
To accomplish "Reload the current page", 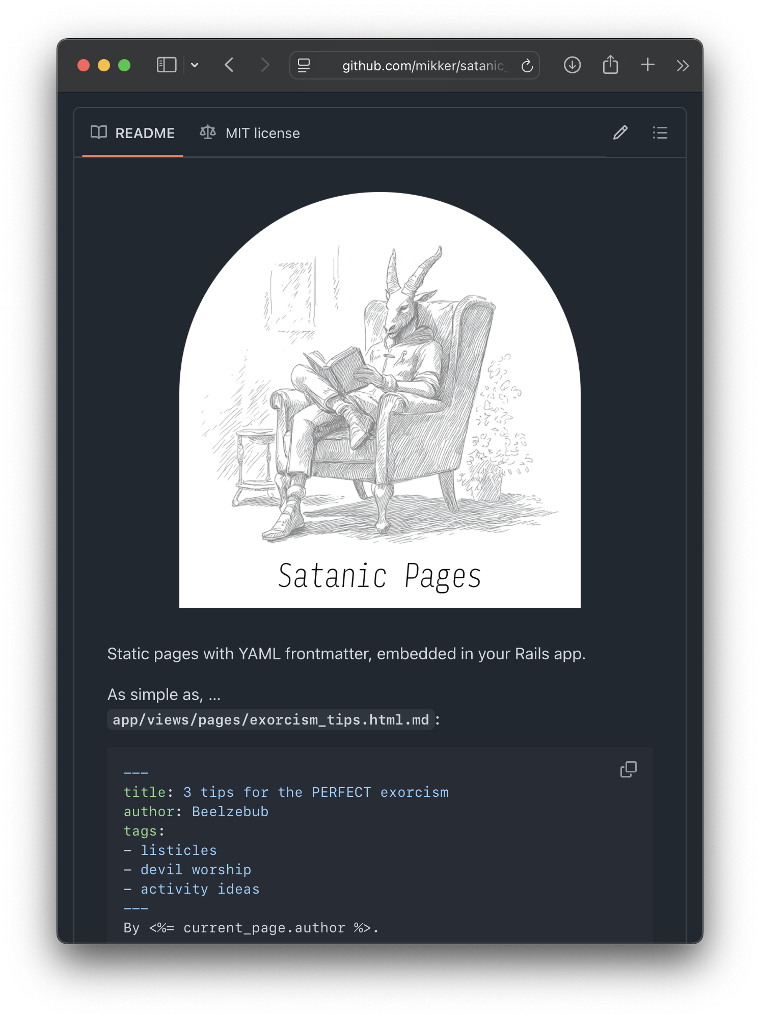I will click(x=527, y=65).
